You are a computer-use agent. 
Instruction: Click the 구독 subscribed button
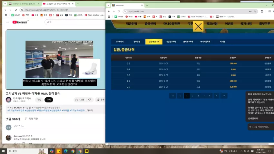click(x=49, y=100)
